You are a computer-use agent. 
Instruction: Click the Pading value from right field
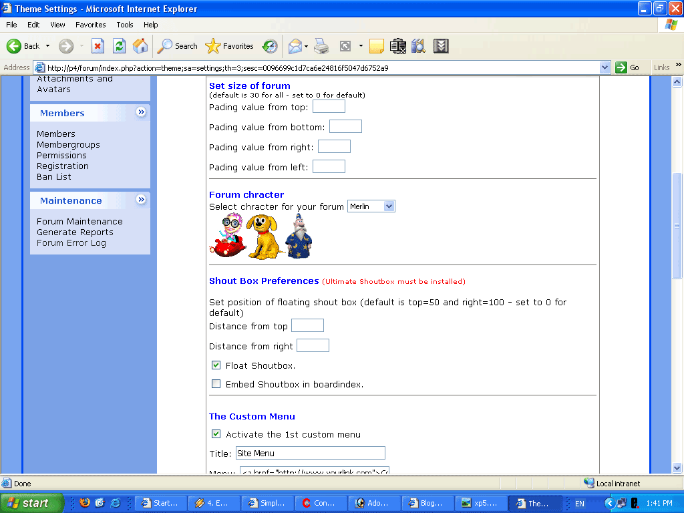pos(334,146)
